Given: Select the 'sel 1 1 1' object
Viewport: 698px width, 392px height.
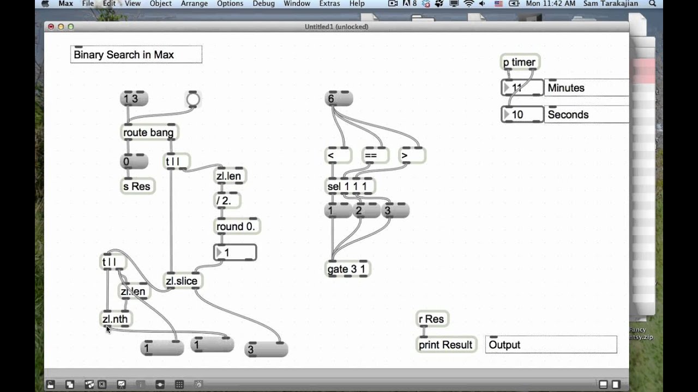Looking at the screenshot, I should click(x=350, y=186).
